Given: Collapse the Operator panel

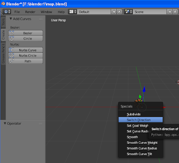Looking at the screenshot, I should tap(5, 124).
